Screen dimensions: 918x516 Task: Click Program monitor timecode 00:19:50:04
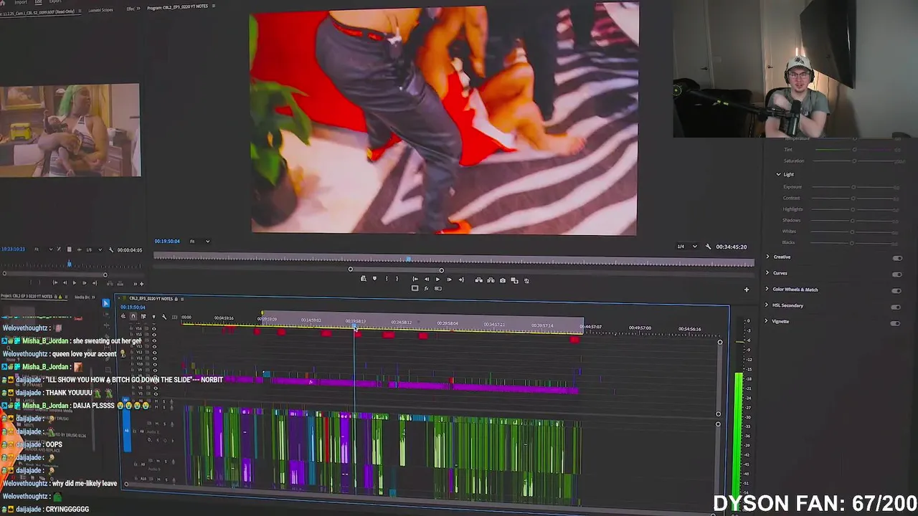[x=167, y=242]
